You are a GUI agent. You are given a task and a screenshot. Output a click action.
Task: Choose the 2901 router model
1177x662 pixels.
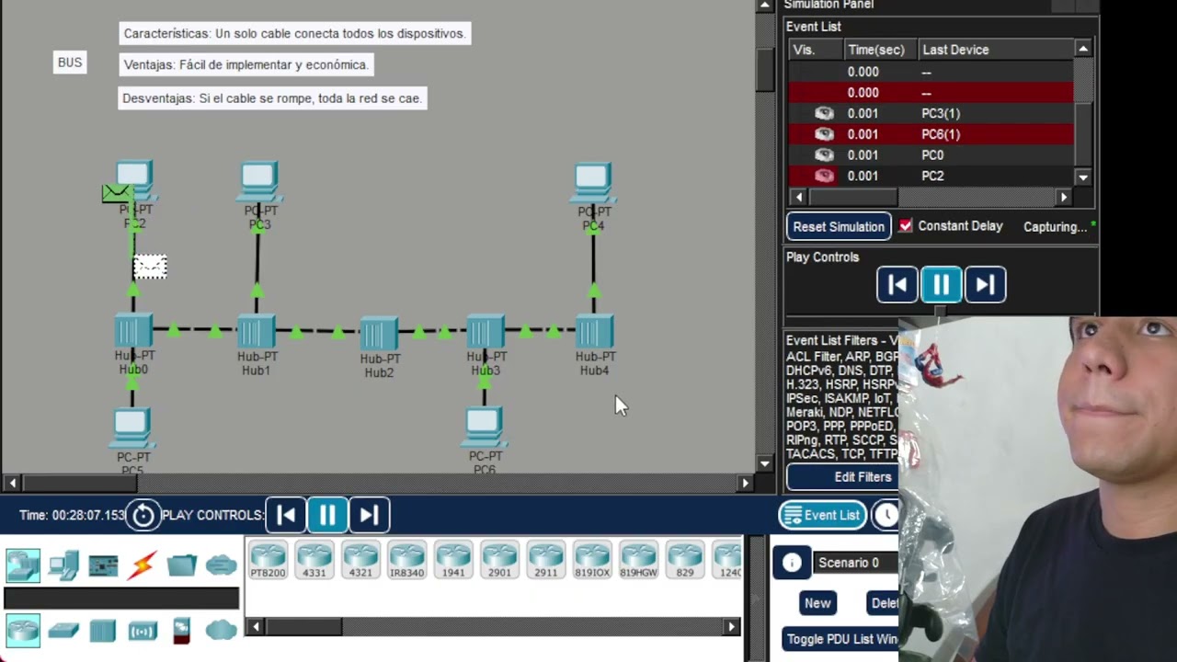click(x=499, y=559)
